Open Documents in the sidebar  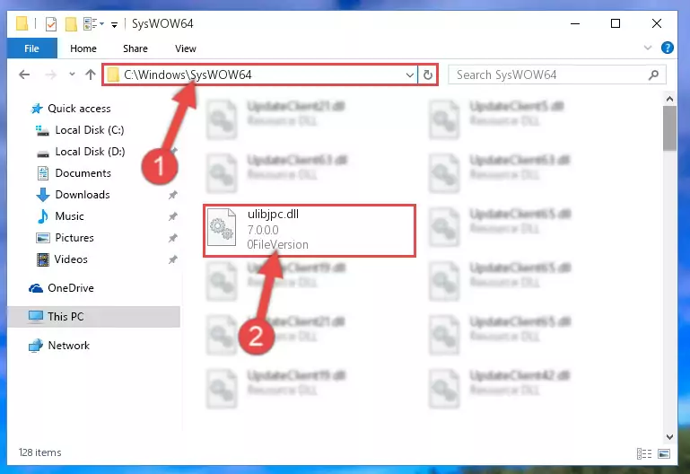(x=83, y=173)
